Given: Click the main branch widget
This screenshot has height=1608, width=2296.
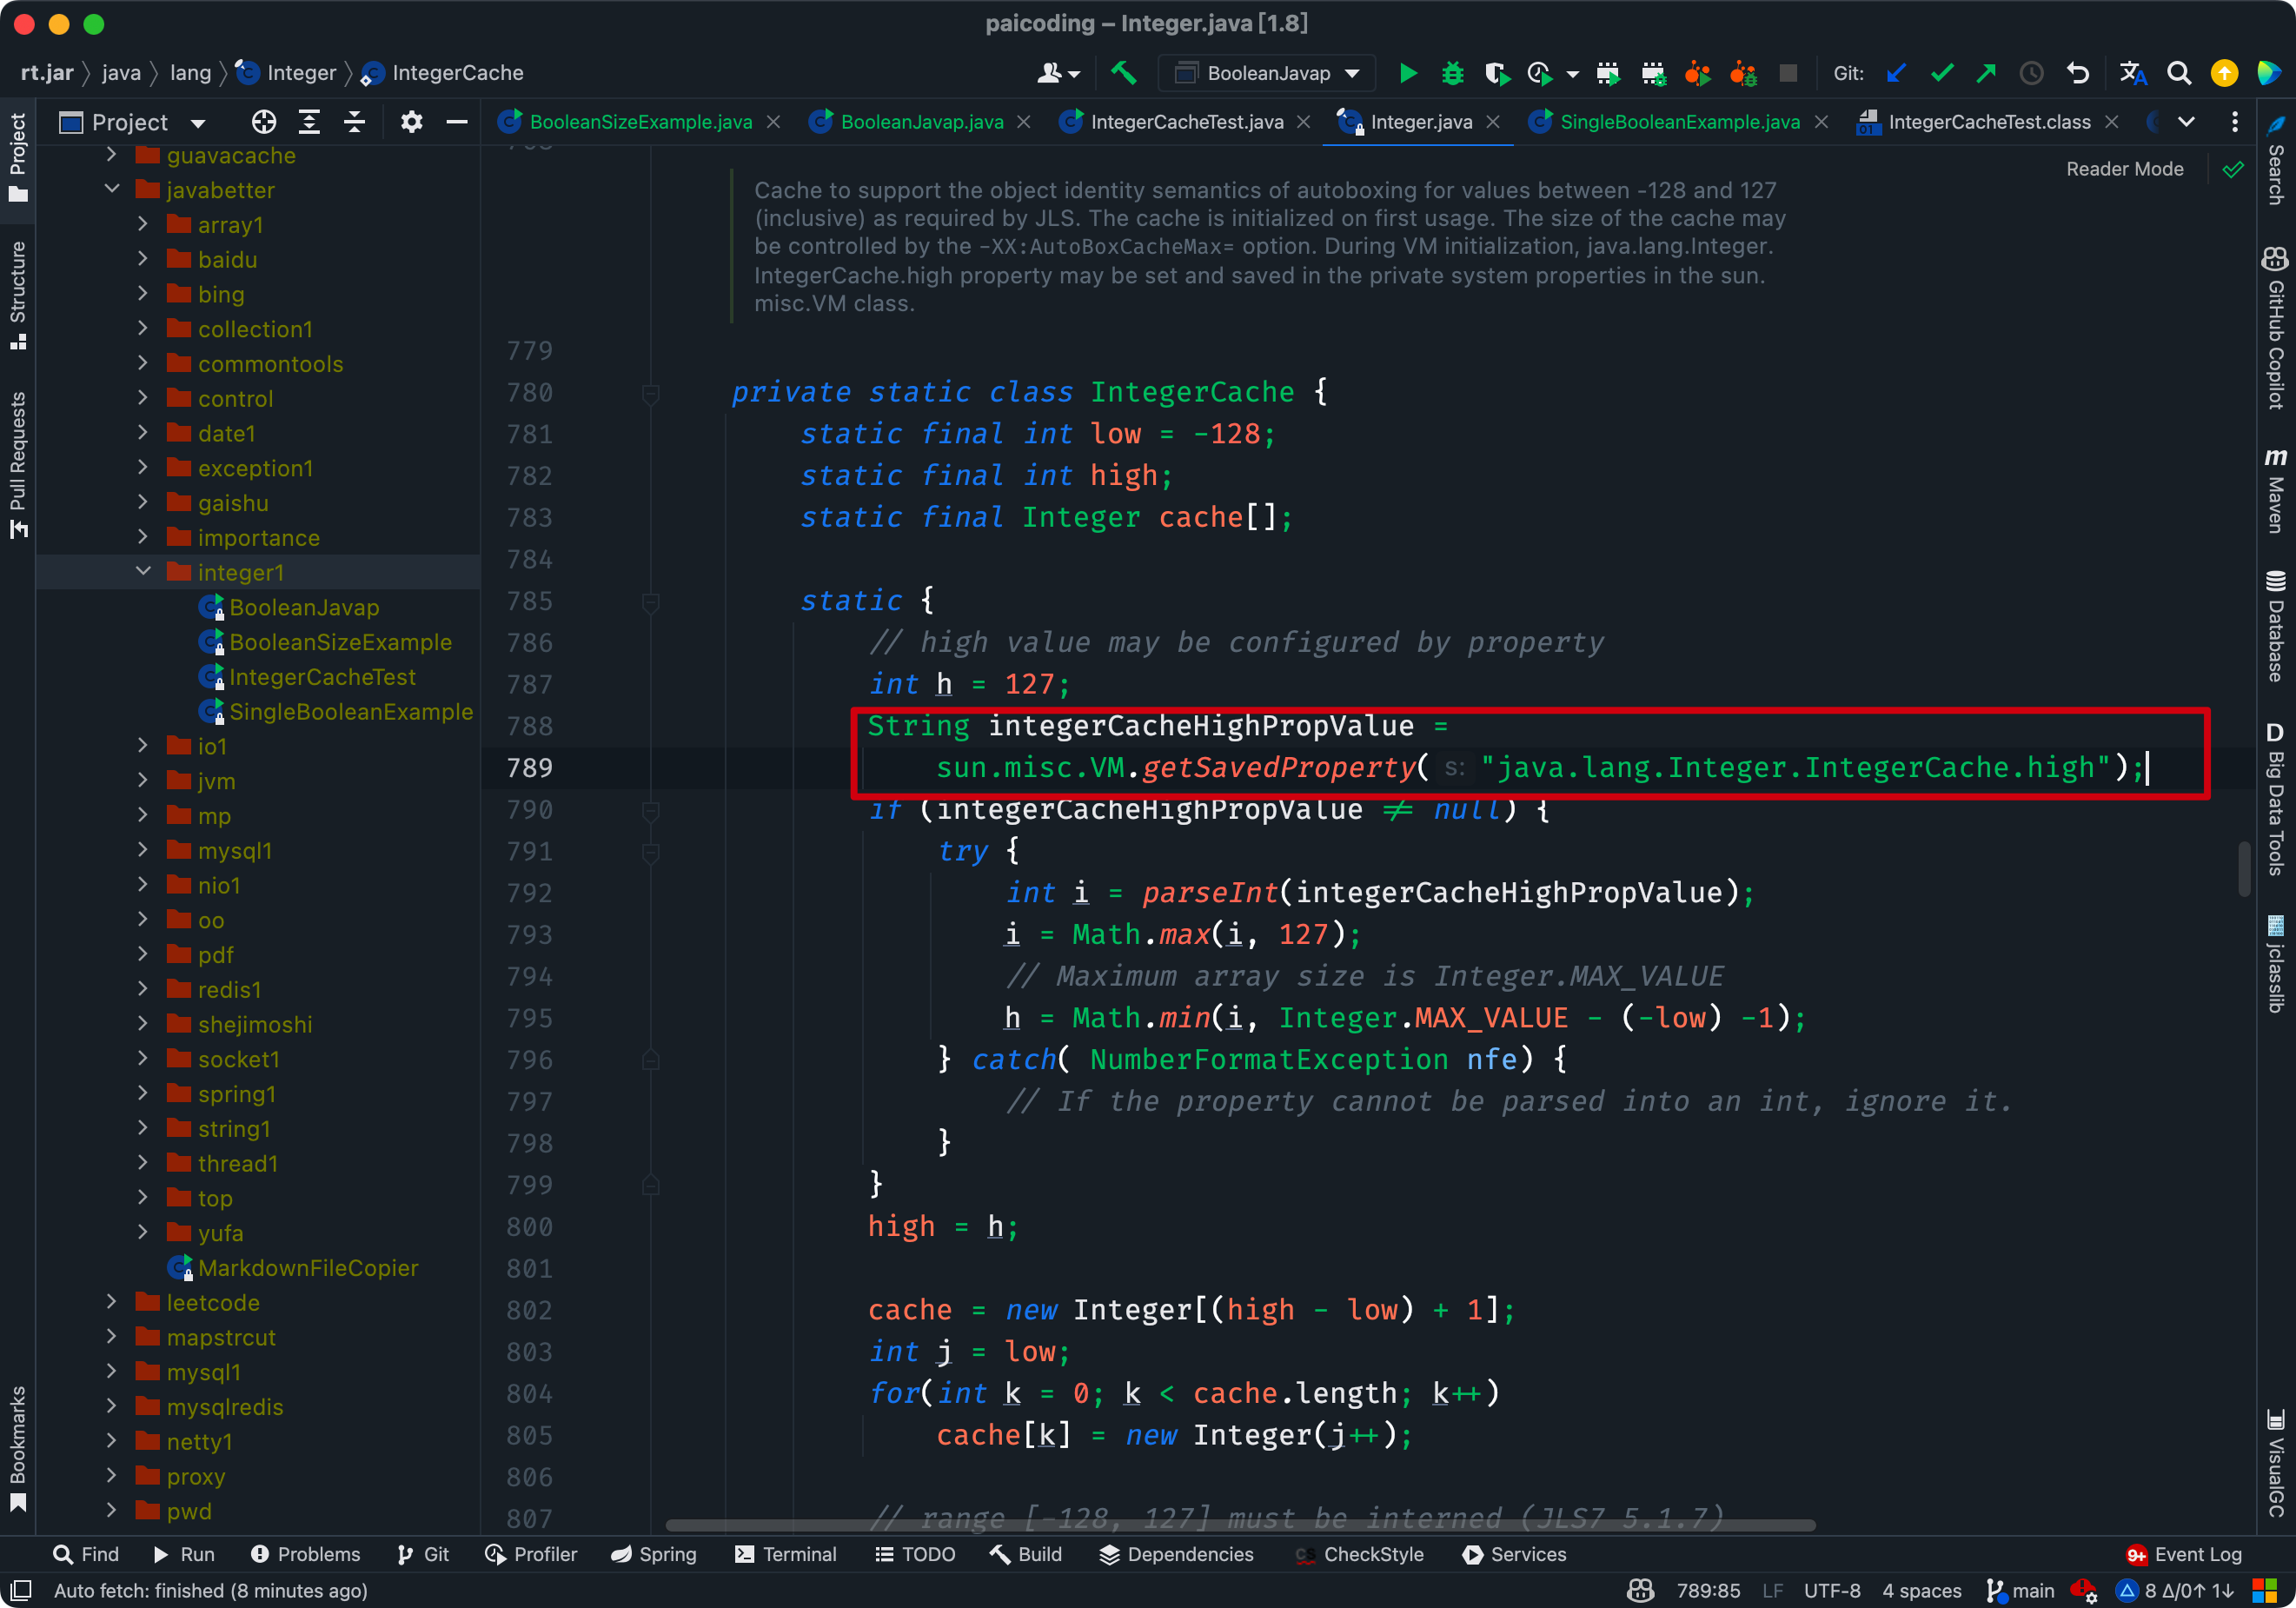Looking at the screenshot, I should pyautogui.click(x=2020, y=1590).
